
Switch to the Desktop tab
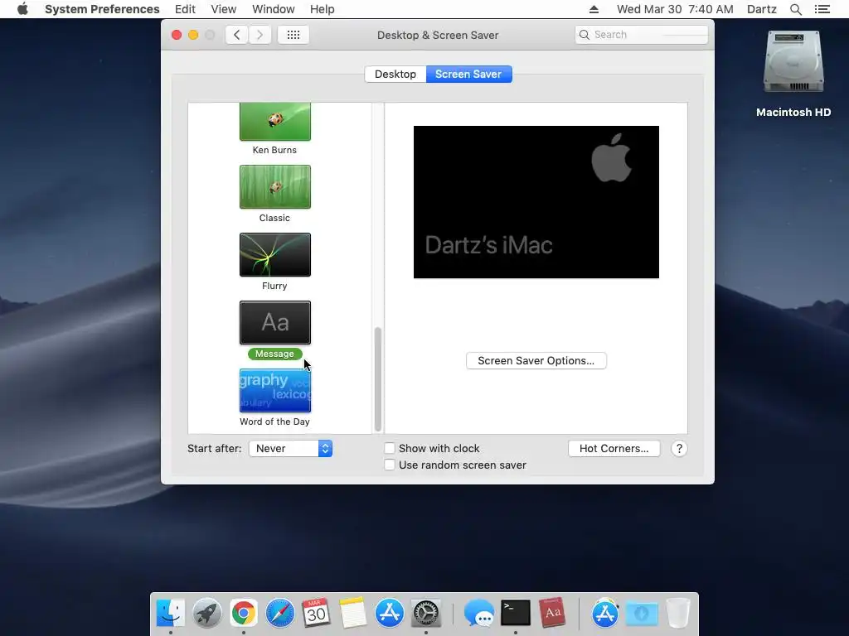tap(395, 74)
